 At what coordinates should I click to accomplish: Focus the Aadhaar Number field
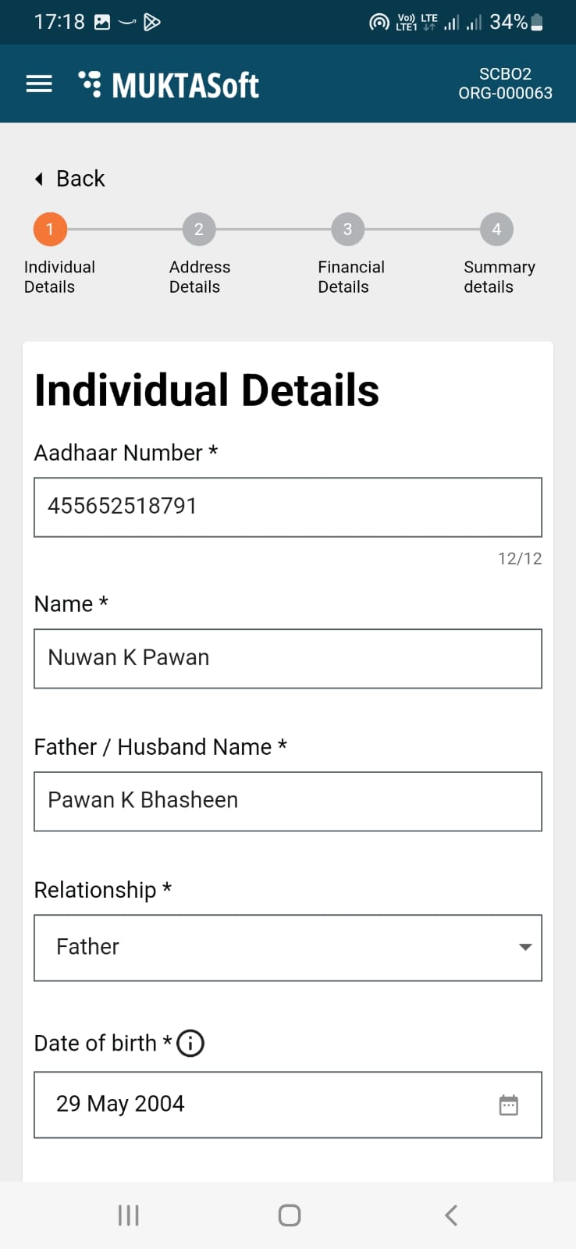coord(287,507)
